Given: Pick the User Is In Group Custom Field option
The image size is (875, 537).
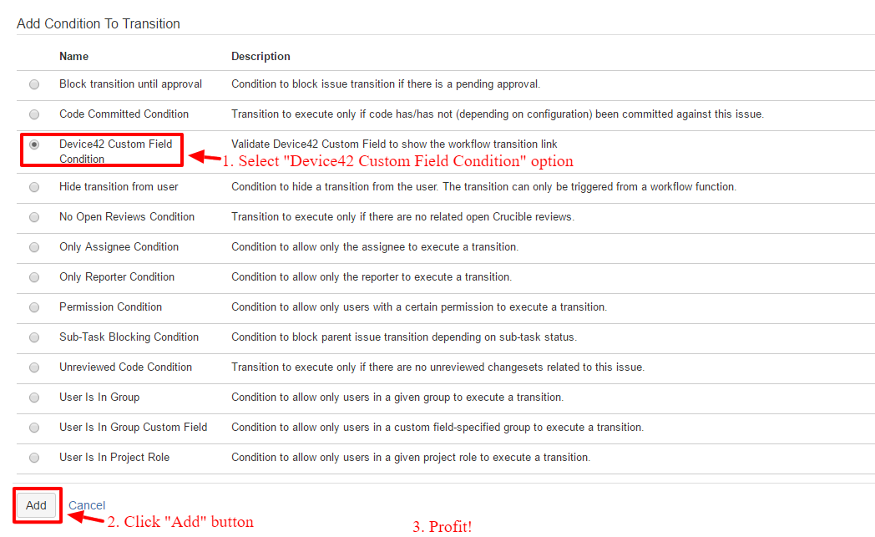Looking at the screenshot, I should pyautogui.click(x=33, y=427).
